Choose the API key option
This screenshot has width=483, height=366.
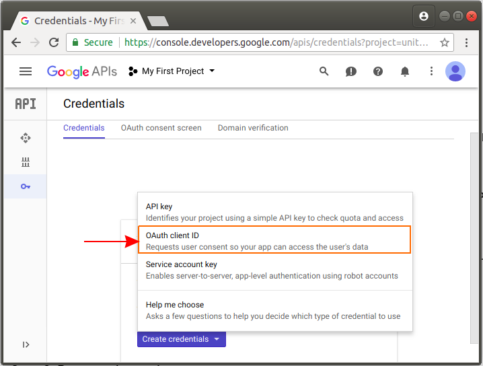click(274, 212)
